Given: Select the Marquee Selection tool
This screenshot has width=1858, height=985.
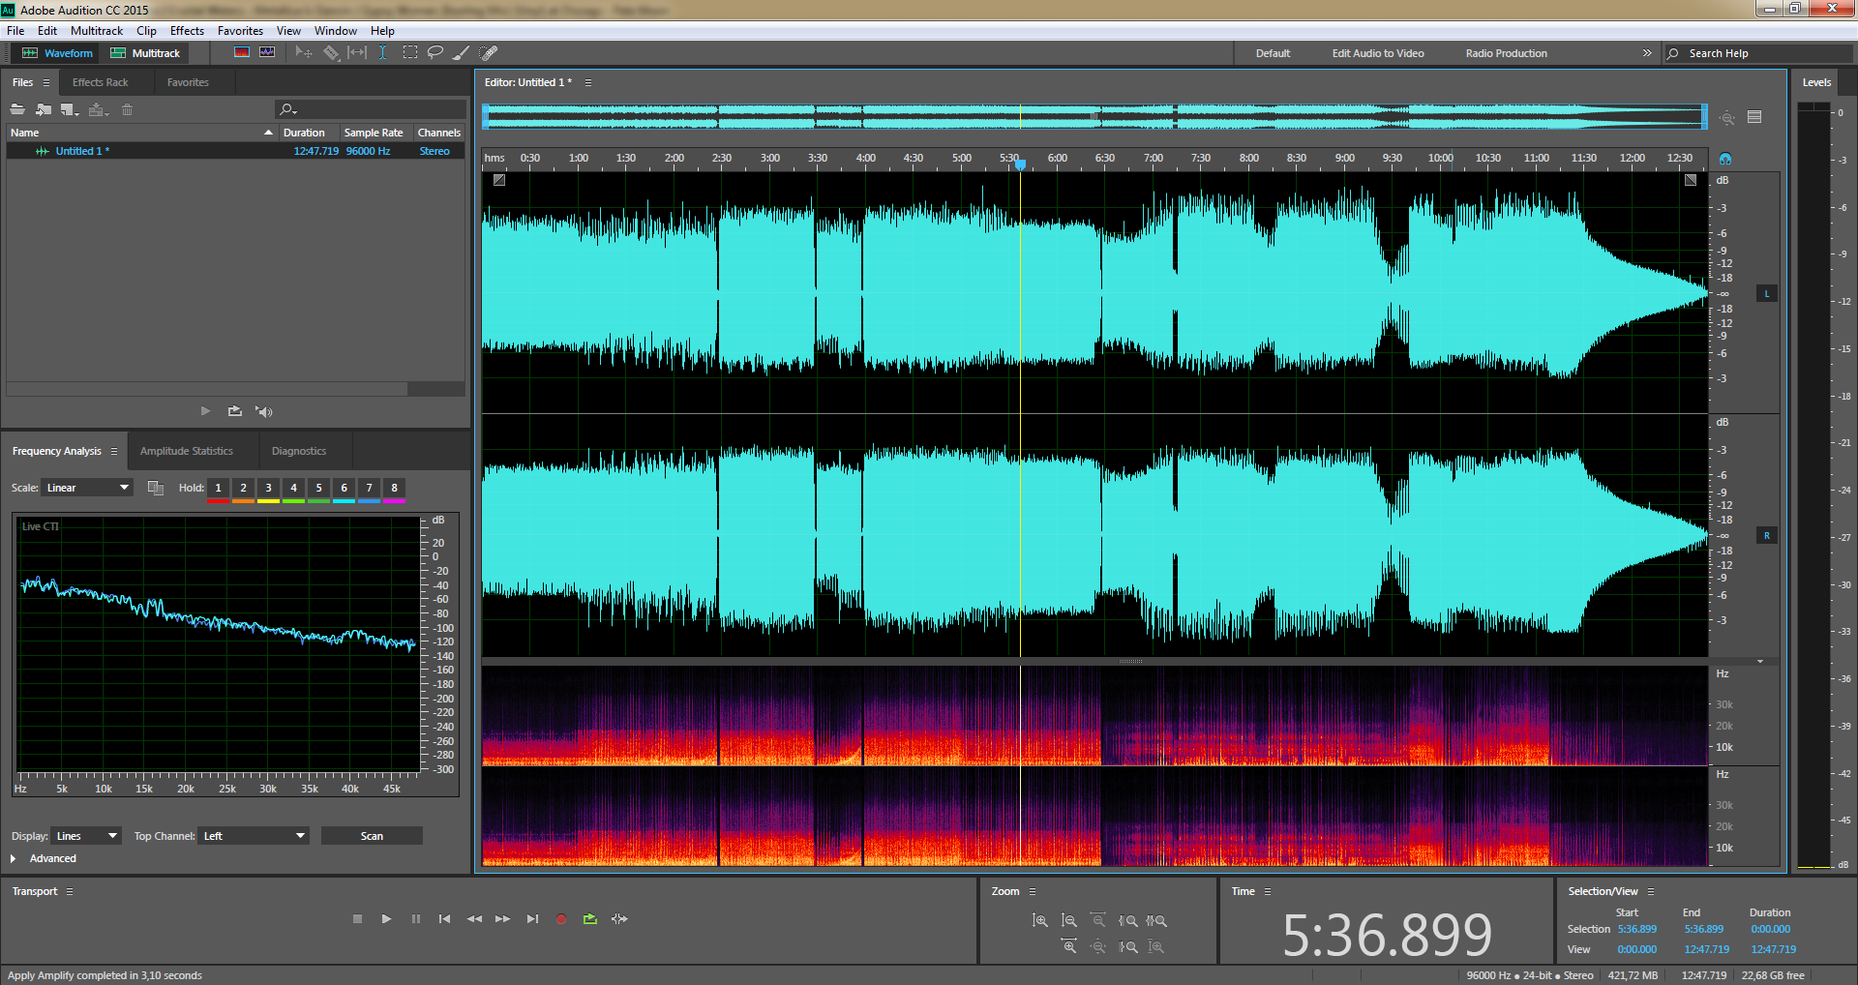Looking at the screenshot, I should (410, 53).
